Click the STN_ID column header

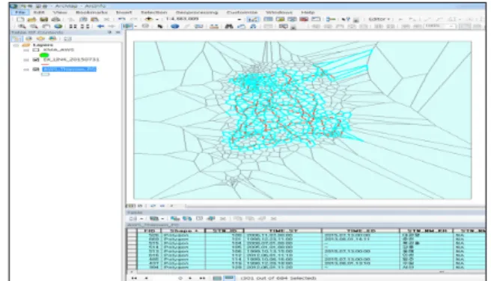225,231
